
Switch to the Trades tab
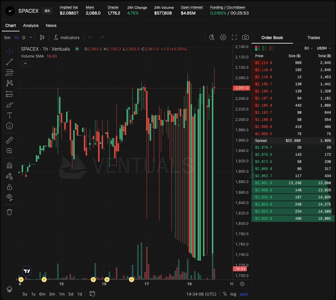pyautogui.click(x=313, y=38)
